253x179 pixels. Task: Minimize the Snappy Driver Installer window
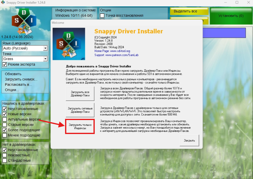click(x=226, y=2)
